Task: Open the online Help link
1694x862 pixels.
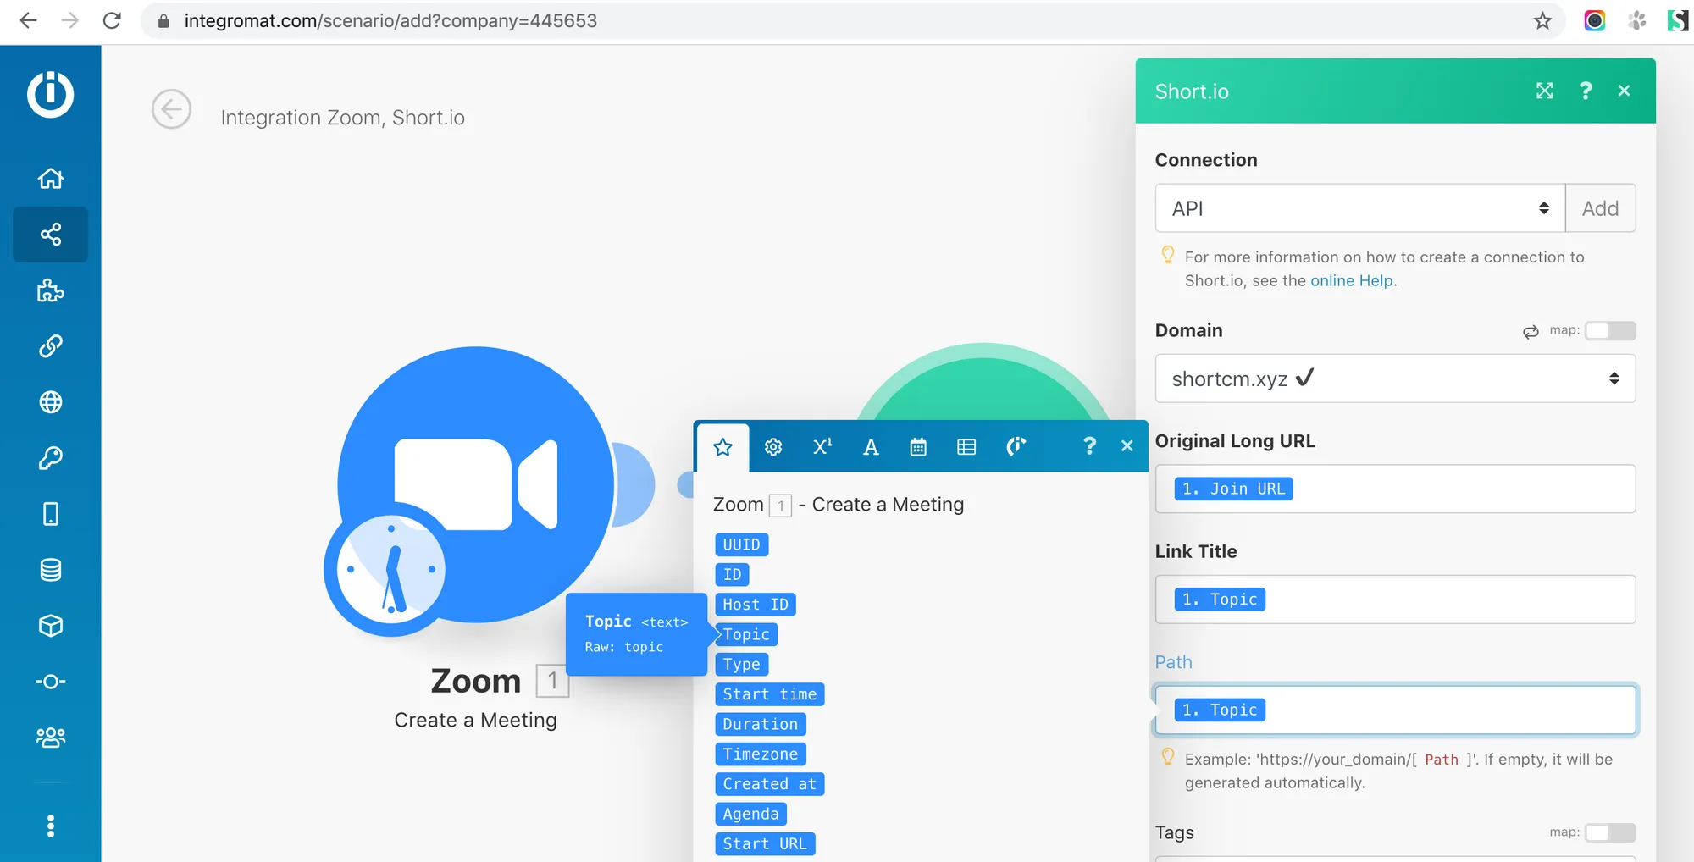Action: point(1351,281)
